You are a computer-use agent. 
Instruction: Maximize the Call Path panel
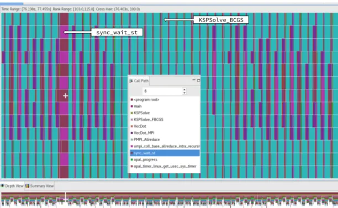pos(198,81)
